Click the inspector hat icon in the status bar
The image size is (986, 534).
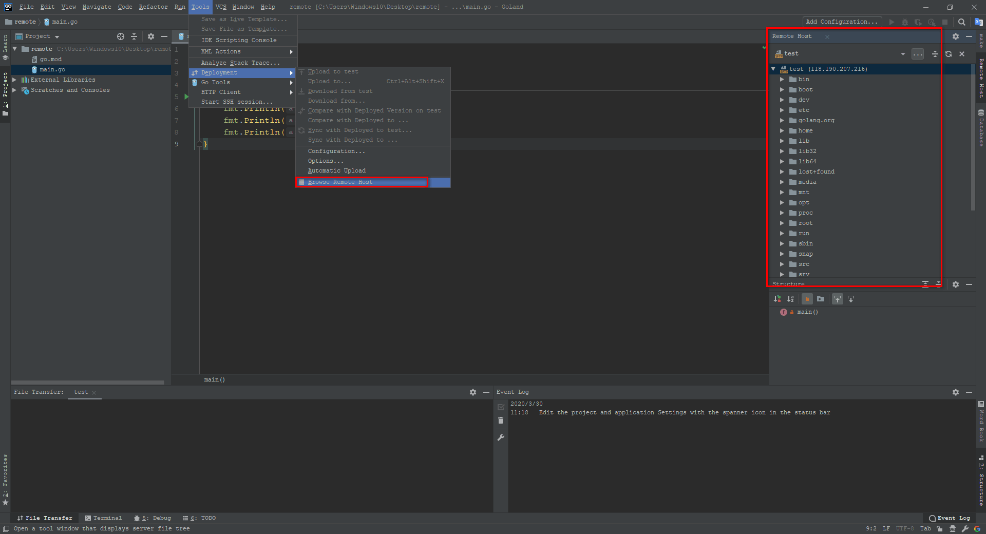click(953, 529)
